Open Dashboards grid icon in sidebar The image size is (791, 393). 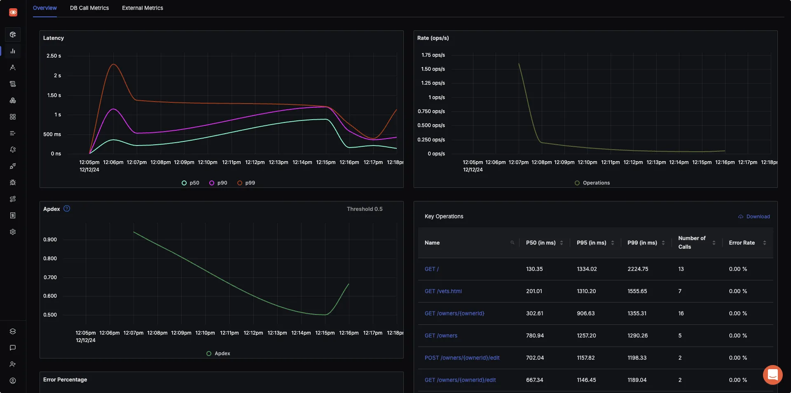[13, 117]
